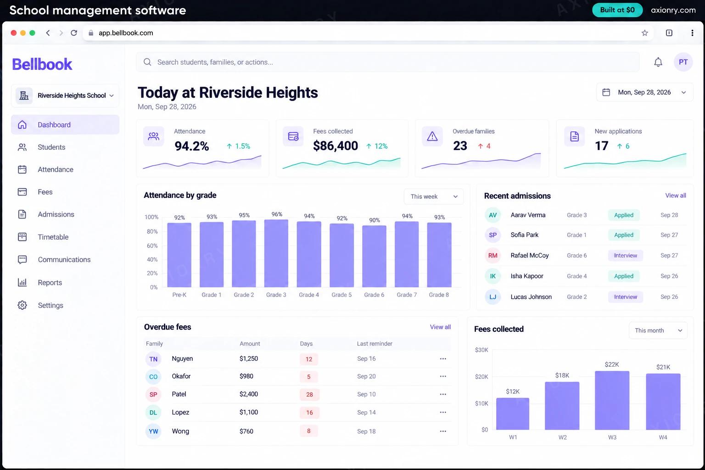Open row actions for Lopez family

[443, 412]
